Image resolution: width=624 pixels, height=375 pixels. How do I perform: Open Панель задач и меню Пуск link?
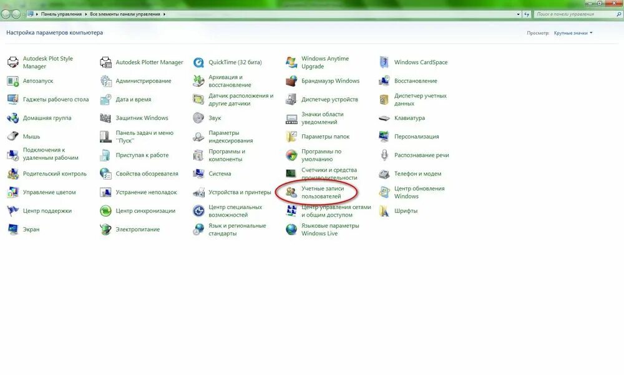click(145, 137)
